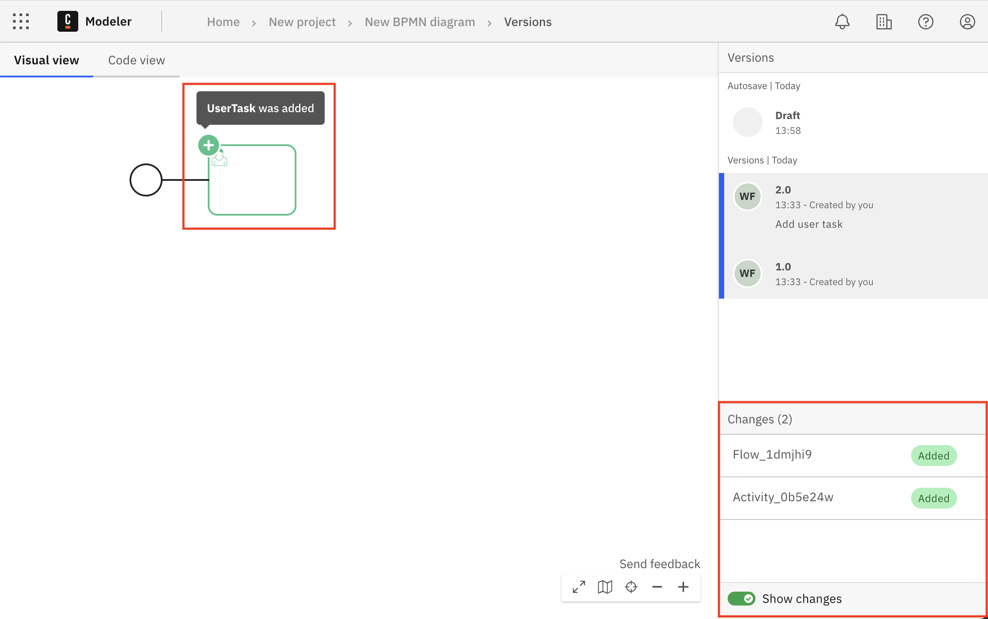Zoom out using the minus icon
This screenshot has height=619, width=988.
(657, 587)
